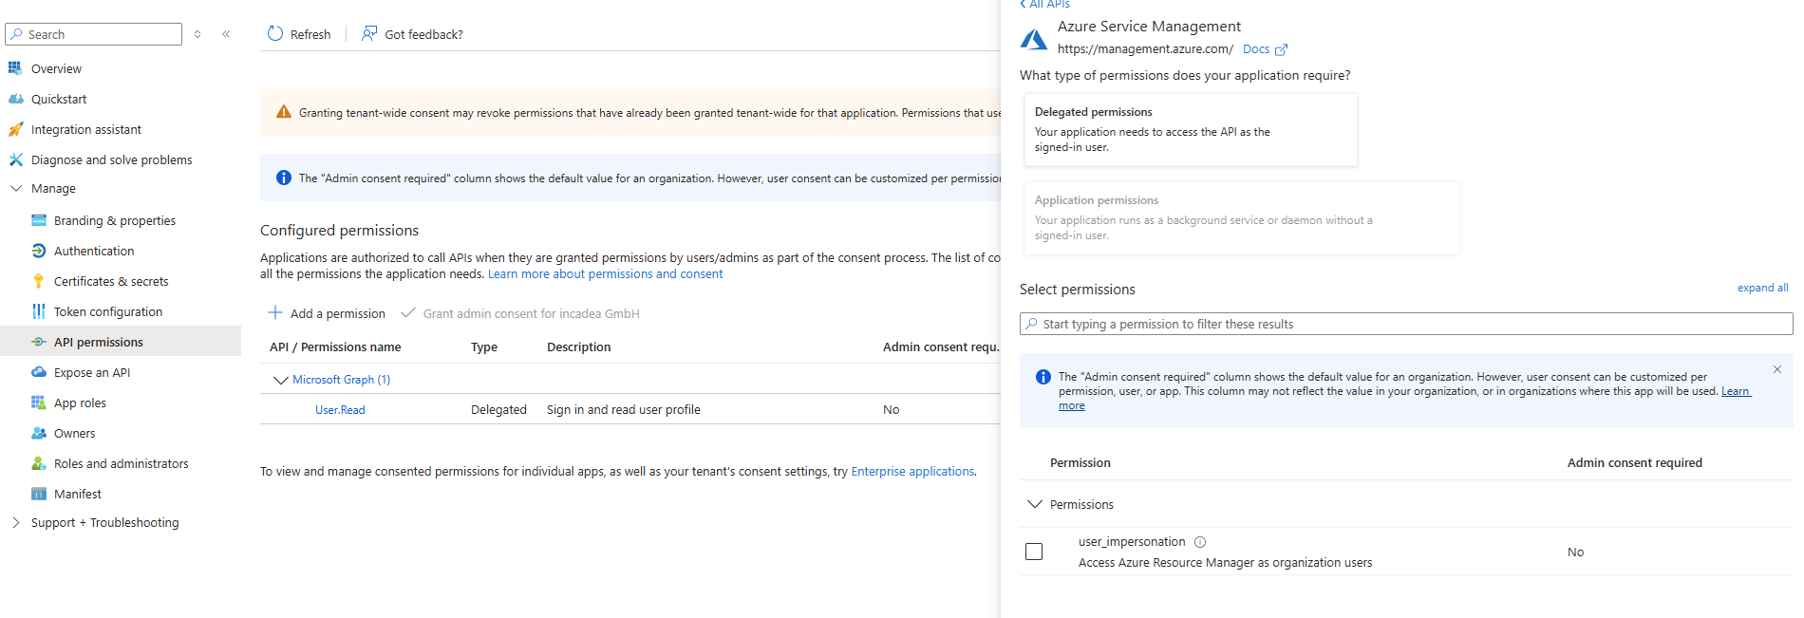Dismiss the admin consent info banner in panel
1804x618 pixels.
1777,369
